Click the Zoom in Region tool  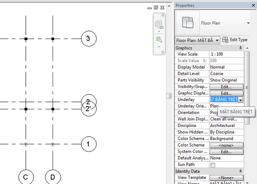pos(159,40)
